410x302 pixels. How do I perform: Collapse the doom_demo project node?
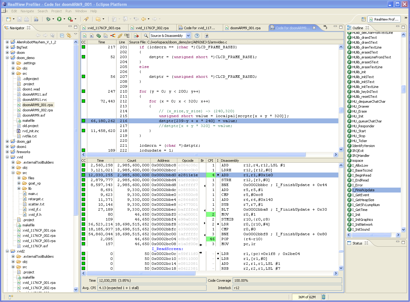[x=7, y=58]
